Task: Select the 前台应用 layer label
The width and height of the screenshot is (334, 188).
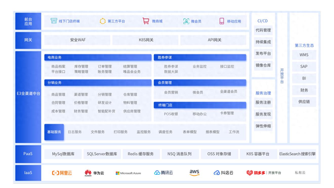Action: click(28, 21)
